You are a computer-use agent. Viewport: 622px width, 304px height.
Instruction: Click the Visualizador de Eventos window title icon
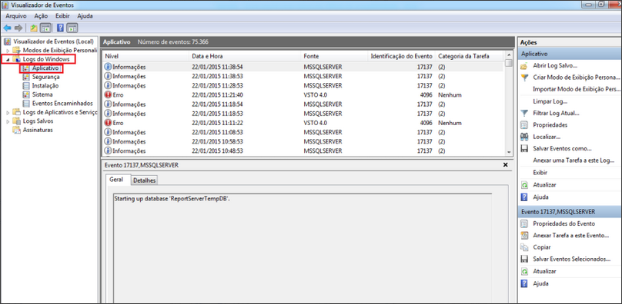(x=6, y=5)
